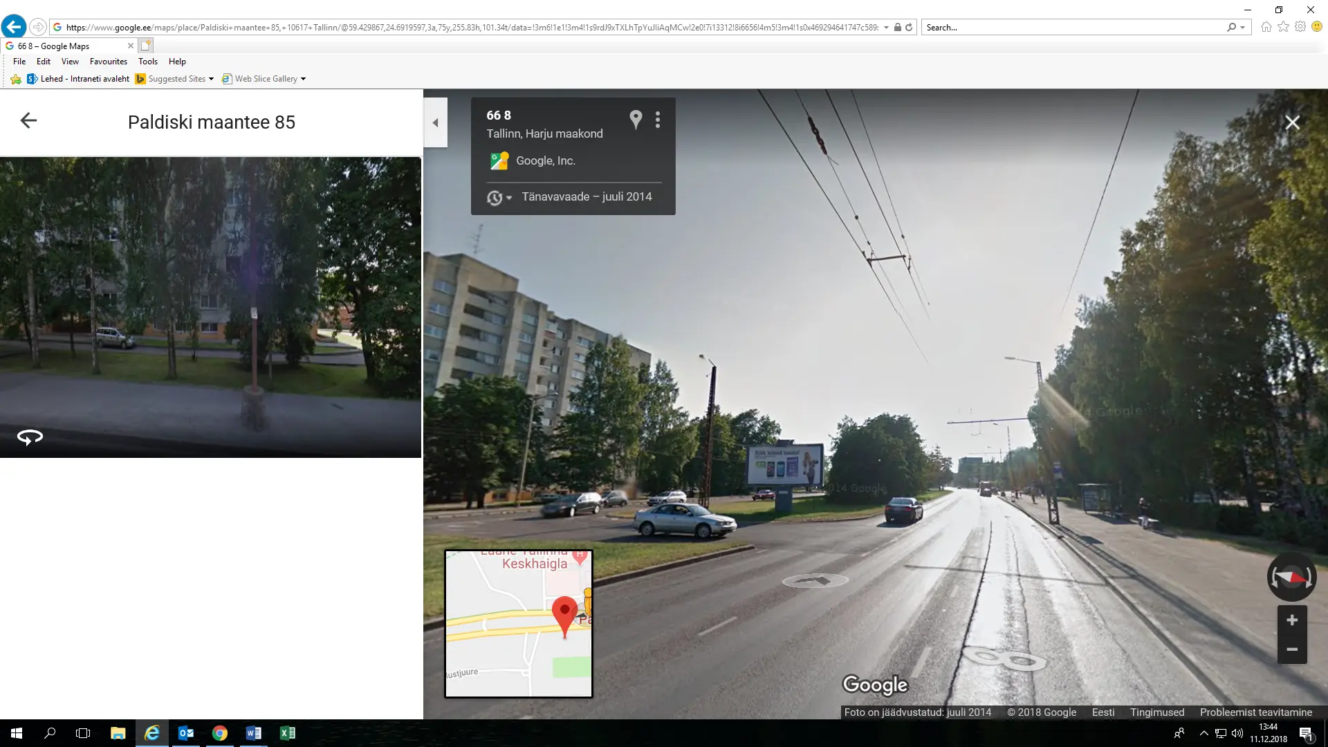Zoom in with the plus button

click(1291, 620)
